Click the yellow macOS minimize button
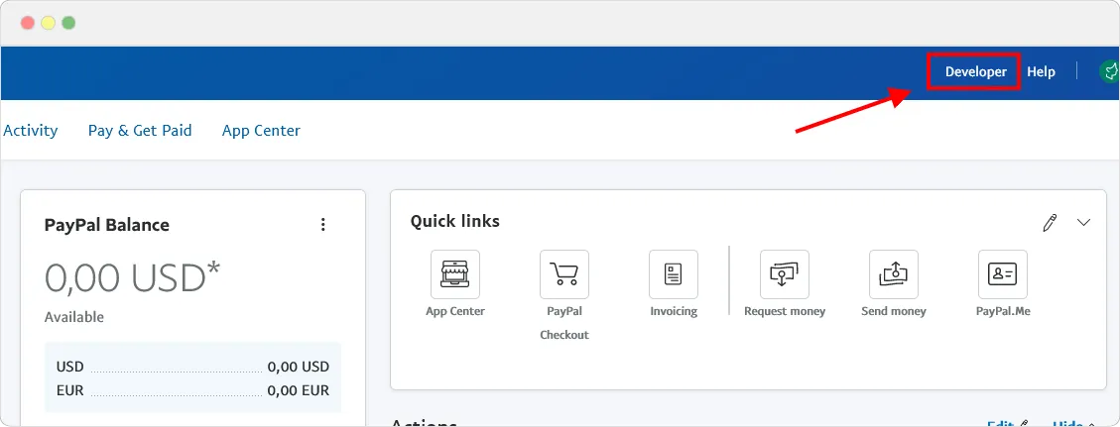1120x427 pixels. [48, 23]
